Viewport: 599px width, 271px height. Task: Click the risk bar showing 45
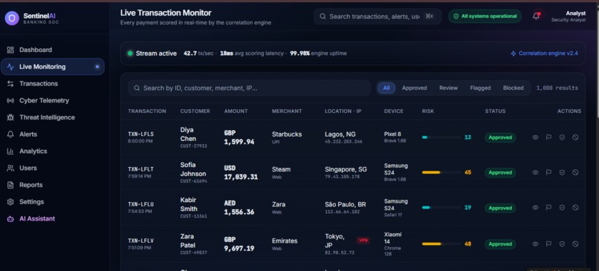point(441,172)
